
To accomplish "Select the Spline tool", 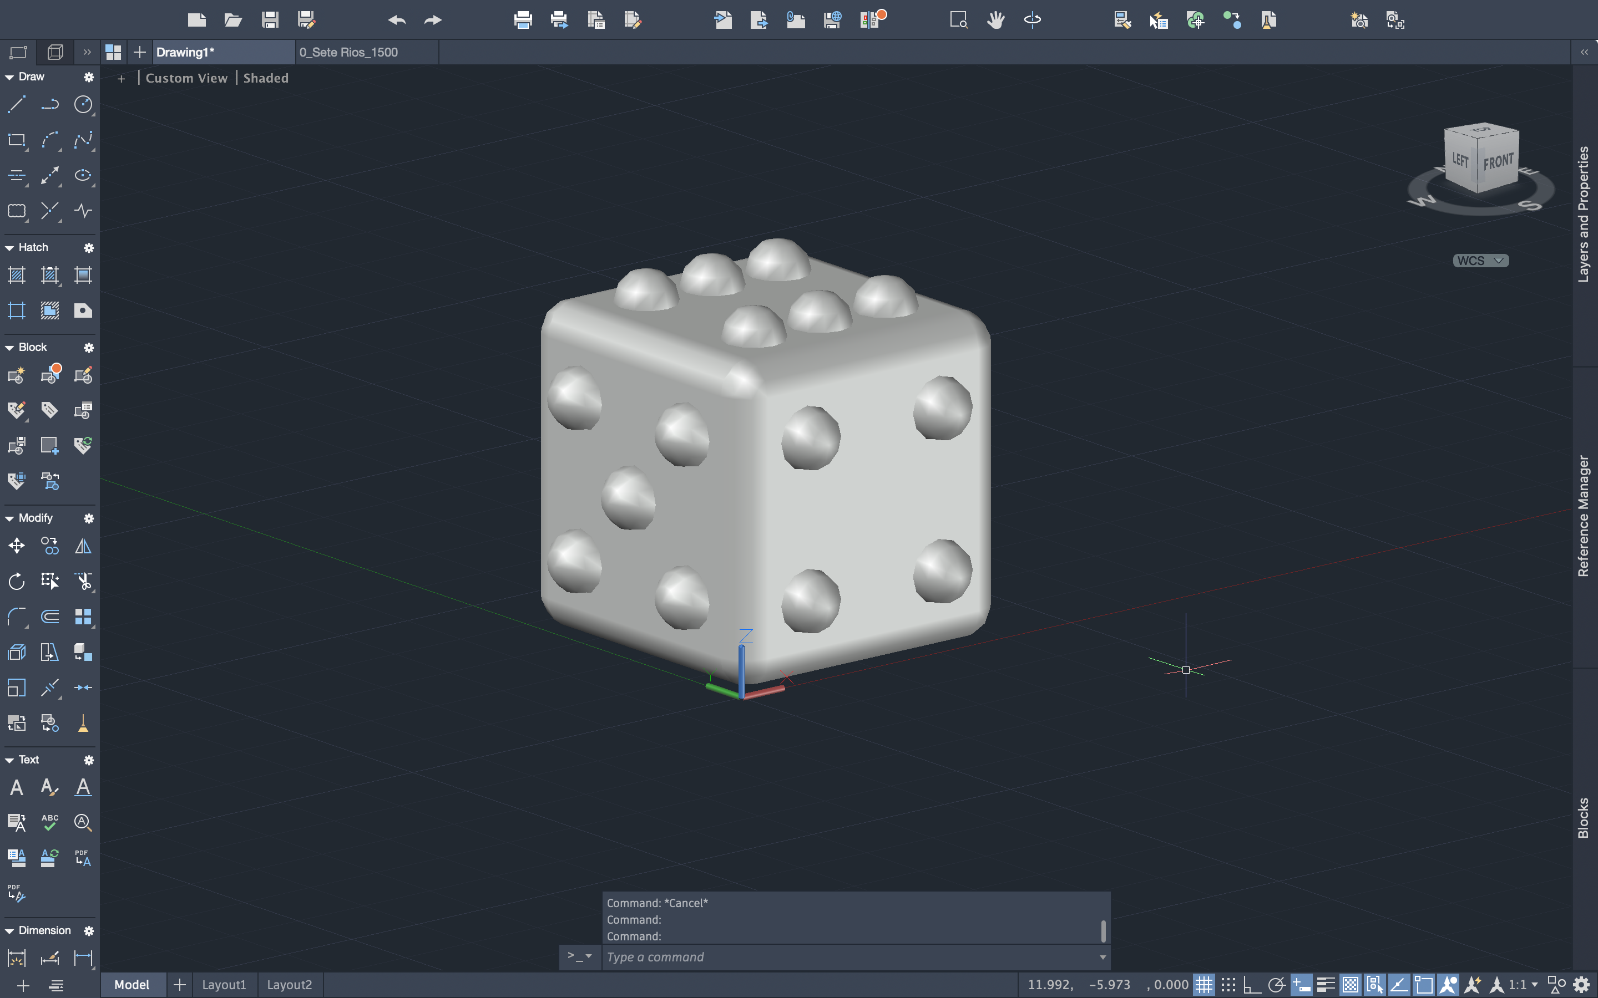I will pyautogui.click(x=83, y=140).
